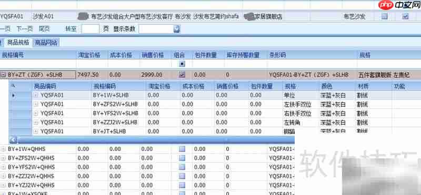Click the sub-grid 商品编码 column header
Screen dimensions: 421x195
62,86
